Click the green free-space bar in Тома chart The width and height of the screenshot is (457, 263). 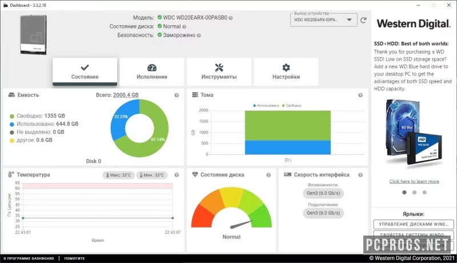288,126
